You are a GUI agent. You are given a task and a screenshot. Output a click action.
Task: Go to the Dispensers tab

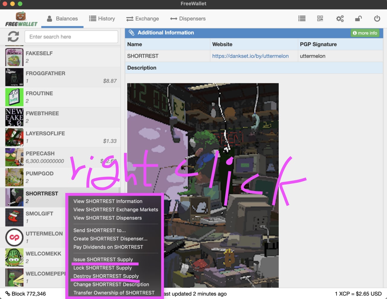click(188, 19)
